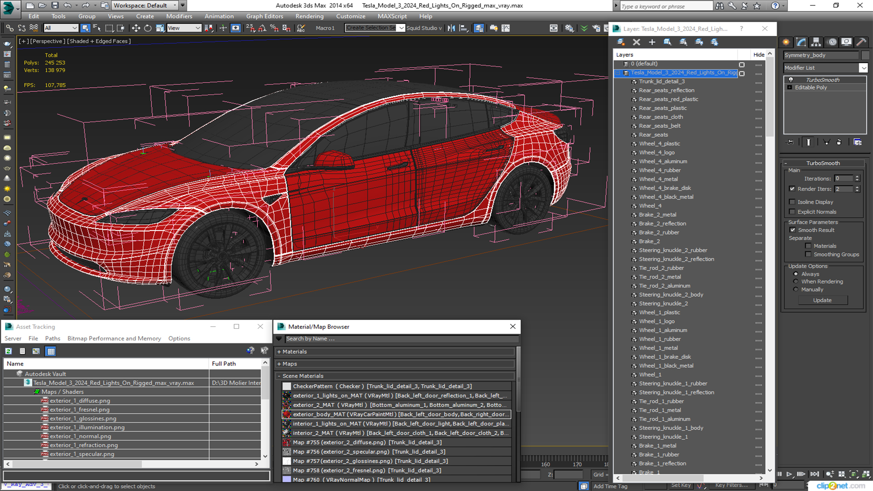Click Configure Modifier Sets icon
873x491 pixels.
[858, 142]
